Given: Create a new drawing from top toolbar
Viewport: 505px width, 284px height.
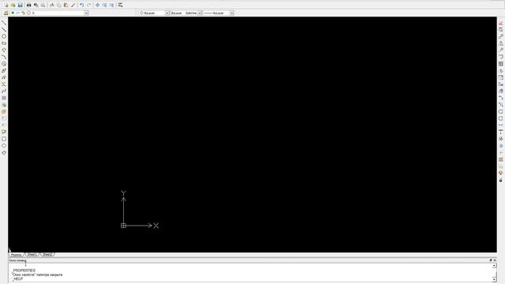Looking at the screenshot, I should (6, 6).
